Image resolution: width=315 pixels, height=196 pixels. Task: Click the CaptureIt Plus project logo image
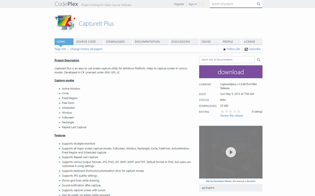tap(65, 22)
